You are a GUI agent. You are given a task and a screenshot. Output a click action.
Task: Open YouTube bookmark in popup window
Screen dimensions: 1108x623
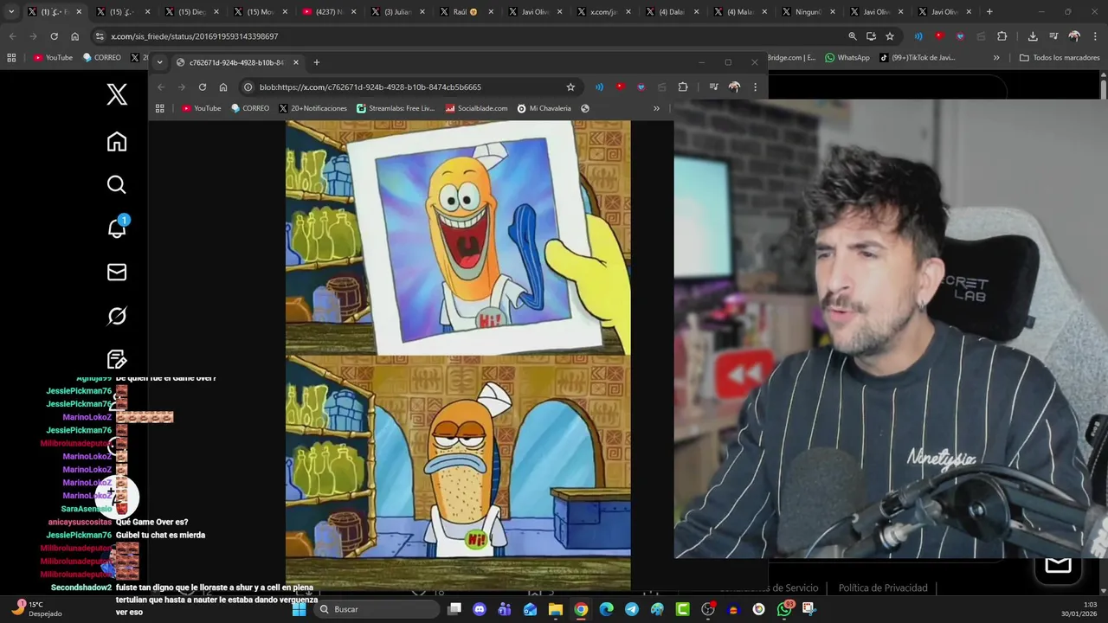(201, 108)
